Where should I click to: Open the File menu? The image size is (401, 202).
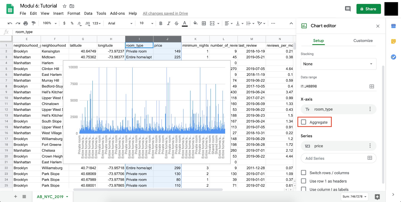23,13
